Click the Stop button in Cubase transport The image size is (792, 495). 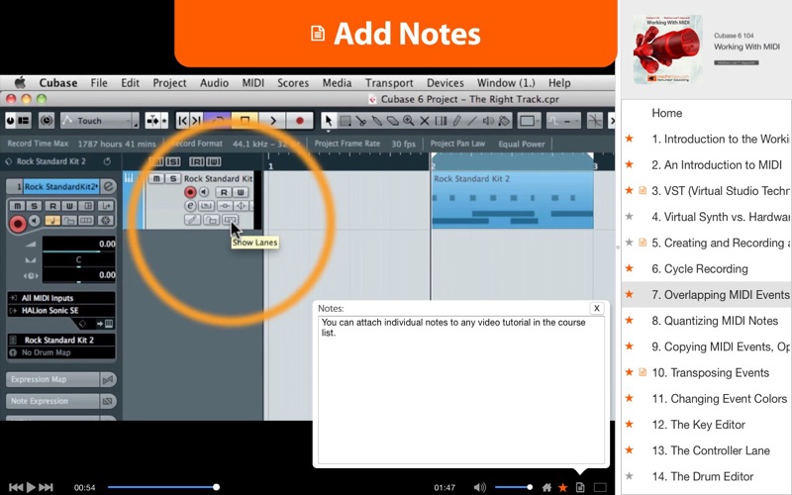pyautogui.click(x=245, y=121)
